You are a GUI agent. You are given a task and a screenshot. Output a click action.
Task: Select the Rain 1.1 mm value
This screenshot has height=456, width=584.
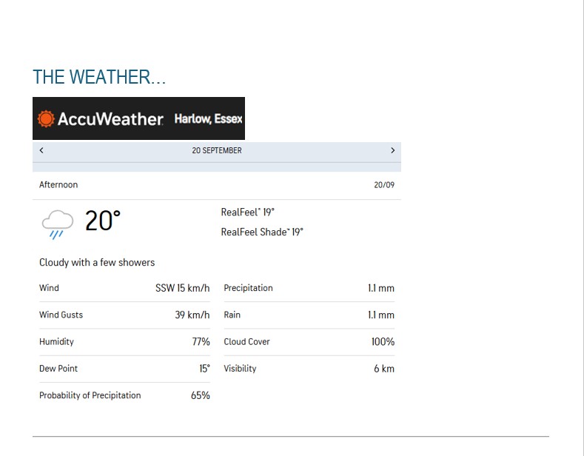tap(381, 315)
